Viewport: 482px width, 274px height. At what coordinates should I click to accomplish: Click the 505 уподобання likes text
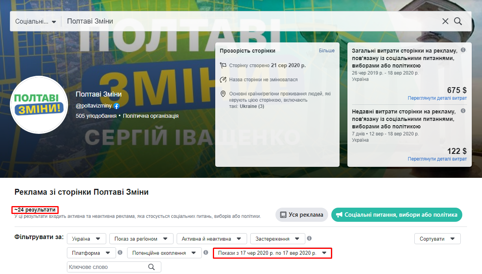(96, 116)
